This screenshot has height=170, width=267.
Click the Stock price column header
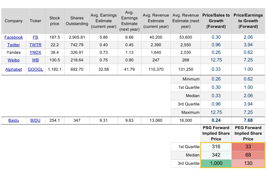(54, 21)
